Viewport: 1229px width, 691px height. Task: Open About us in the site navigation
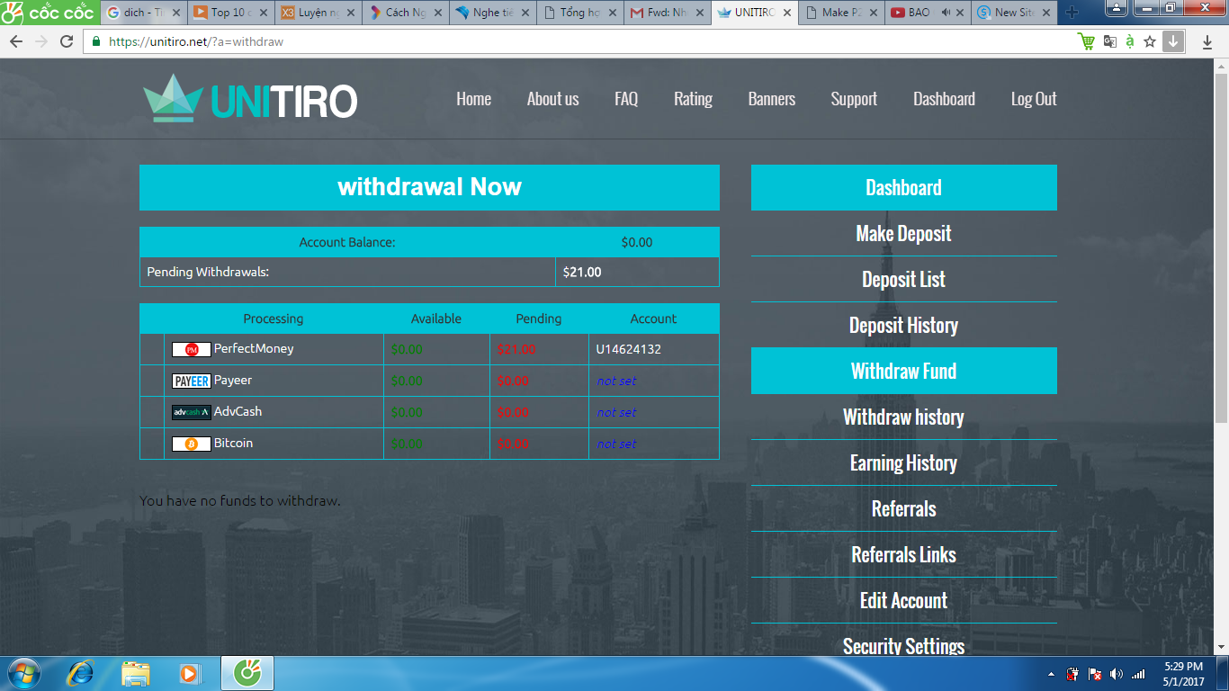[553, 99]
